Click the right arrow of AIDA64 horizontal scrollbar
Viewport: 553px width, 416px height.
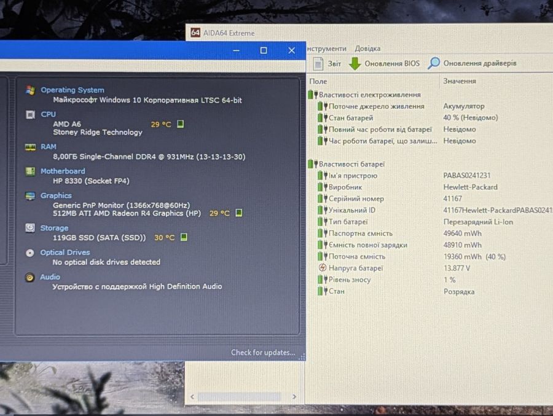coord(294,396)
